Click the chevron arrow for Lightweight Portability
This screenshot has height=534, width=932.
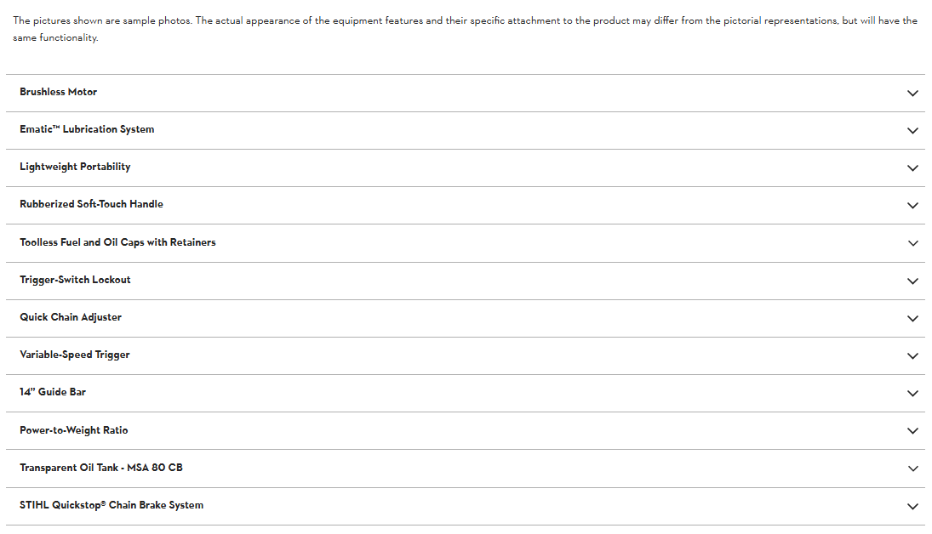pos(912,168)
